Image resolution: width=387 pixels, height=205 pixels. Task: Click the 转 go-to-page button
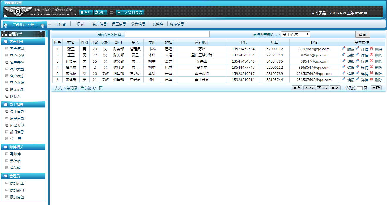(376, 88)
